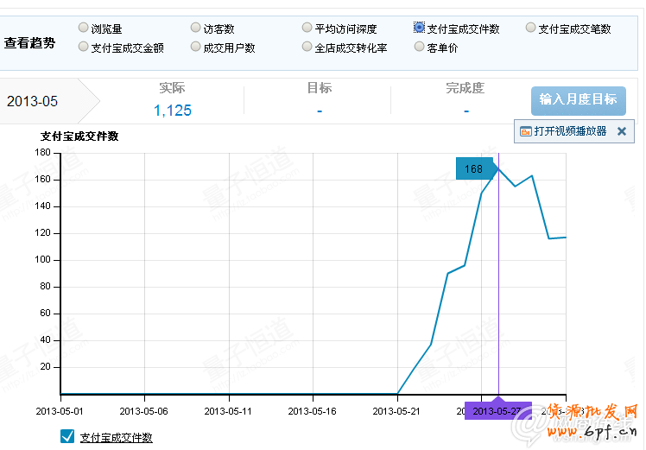Select 全店成交转化率 radio button

tap(307, 47)
